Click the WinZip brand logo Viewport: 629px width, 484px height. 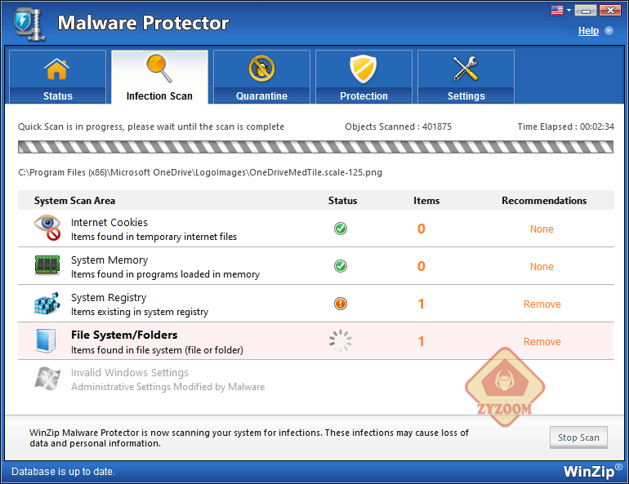592,471
